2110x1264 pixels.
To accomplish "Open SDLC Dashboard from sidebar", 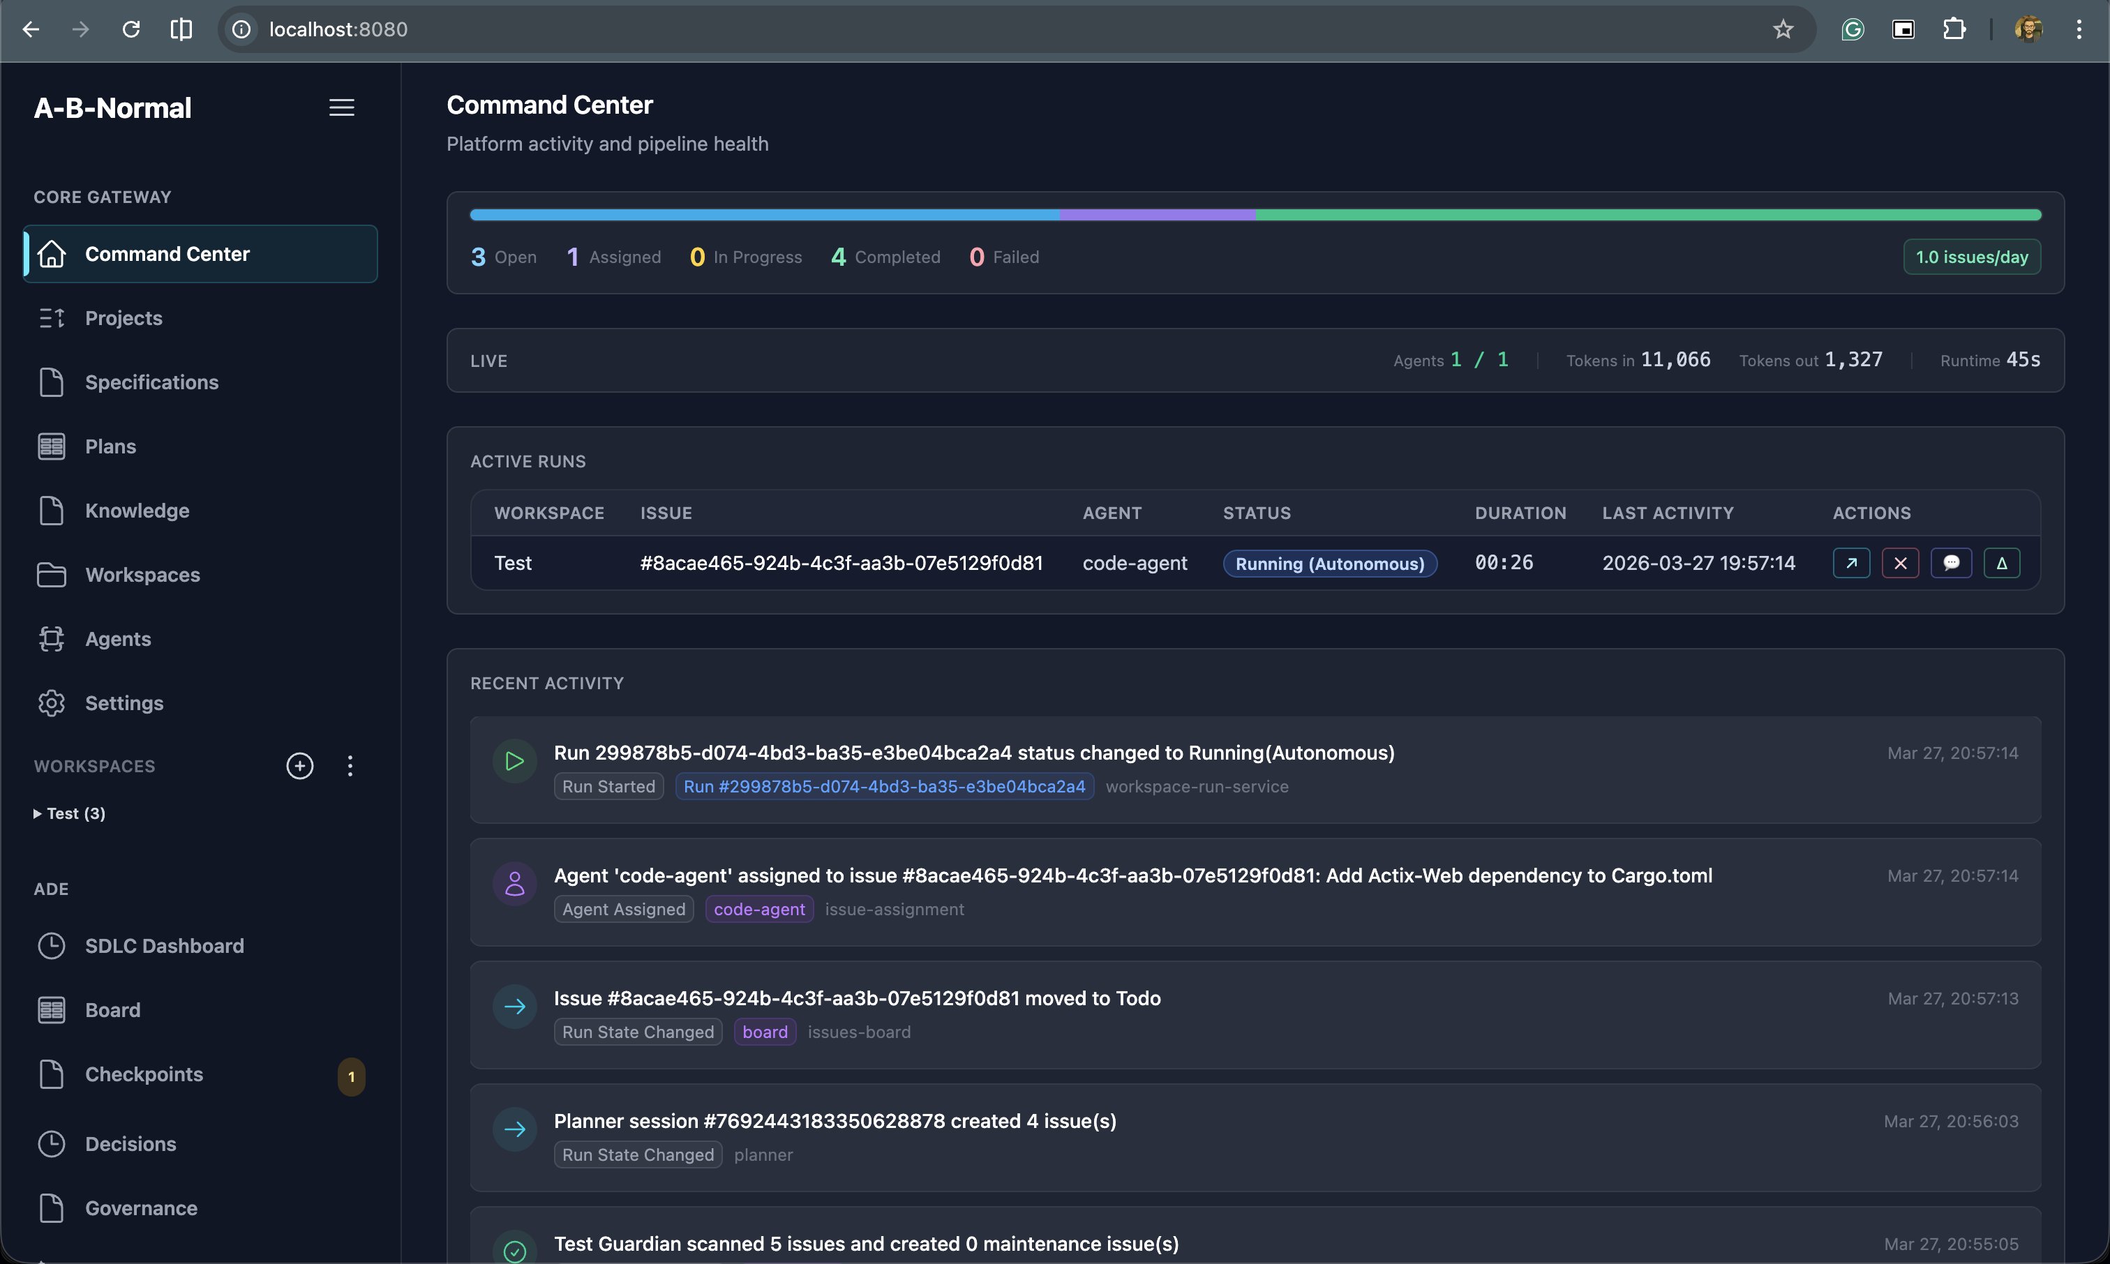I will point(165,945).
